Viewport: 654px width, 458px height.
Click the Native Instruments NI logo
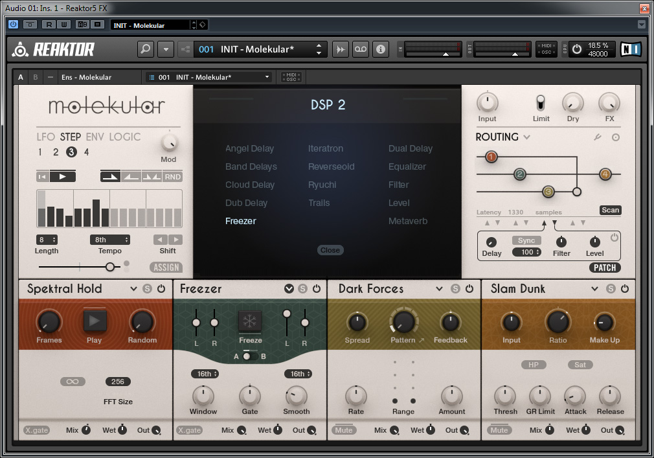tap(631, 49)
